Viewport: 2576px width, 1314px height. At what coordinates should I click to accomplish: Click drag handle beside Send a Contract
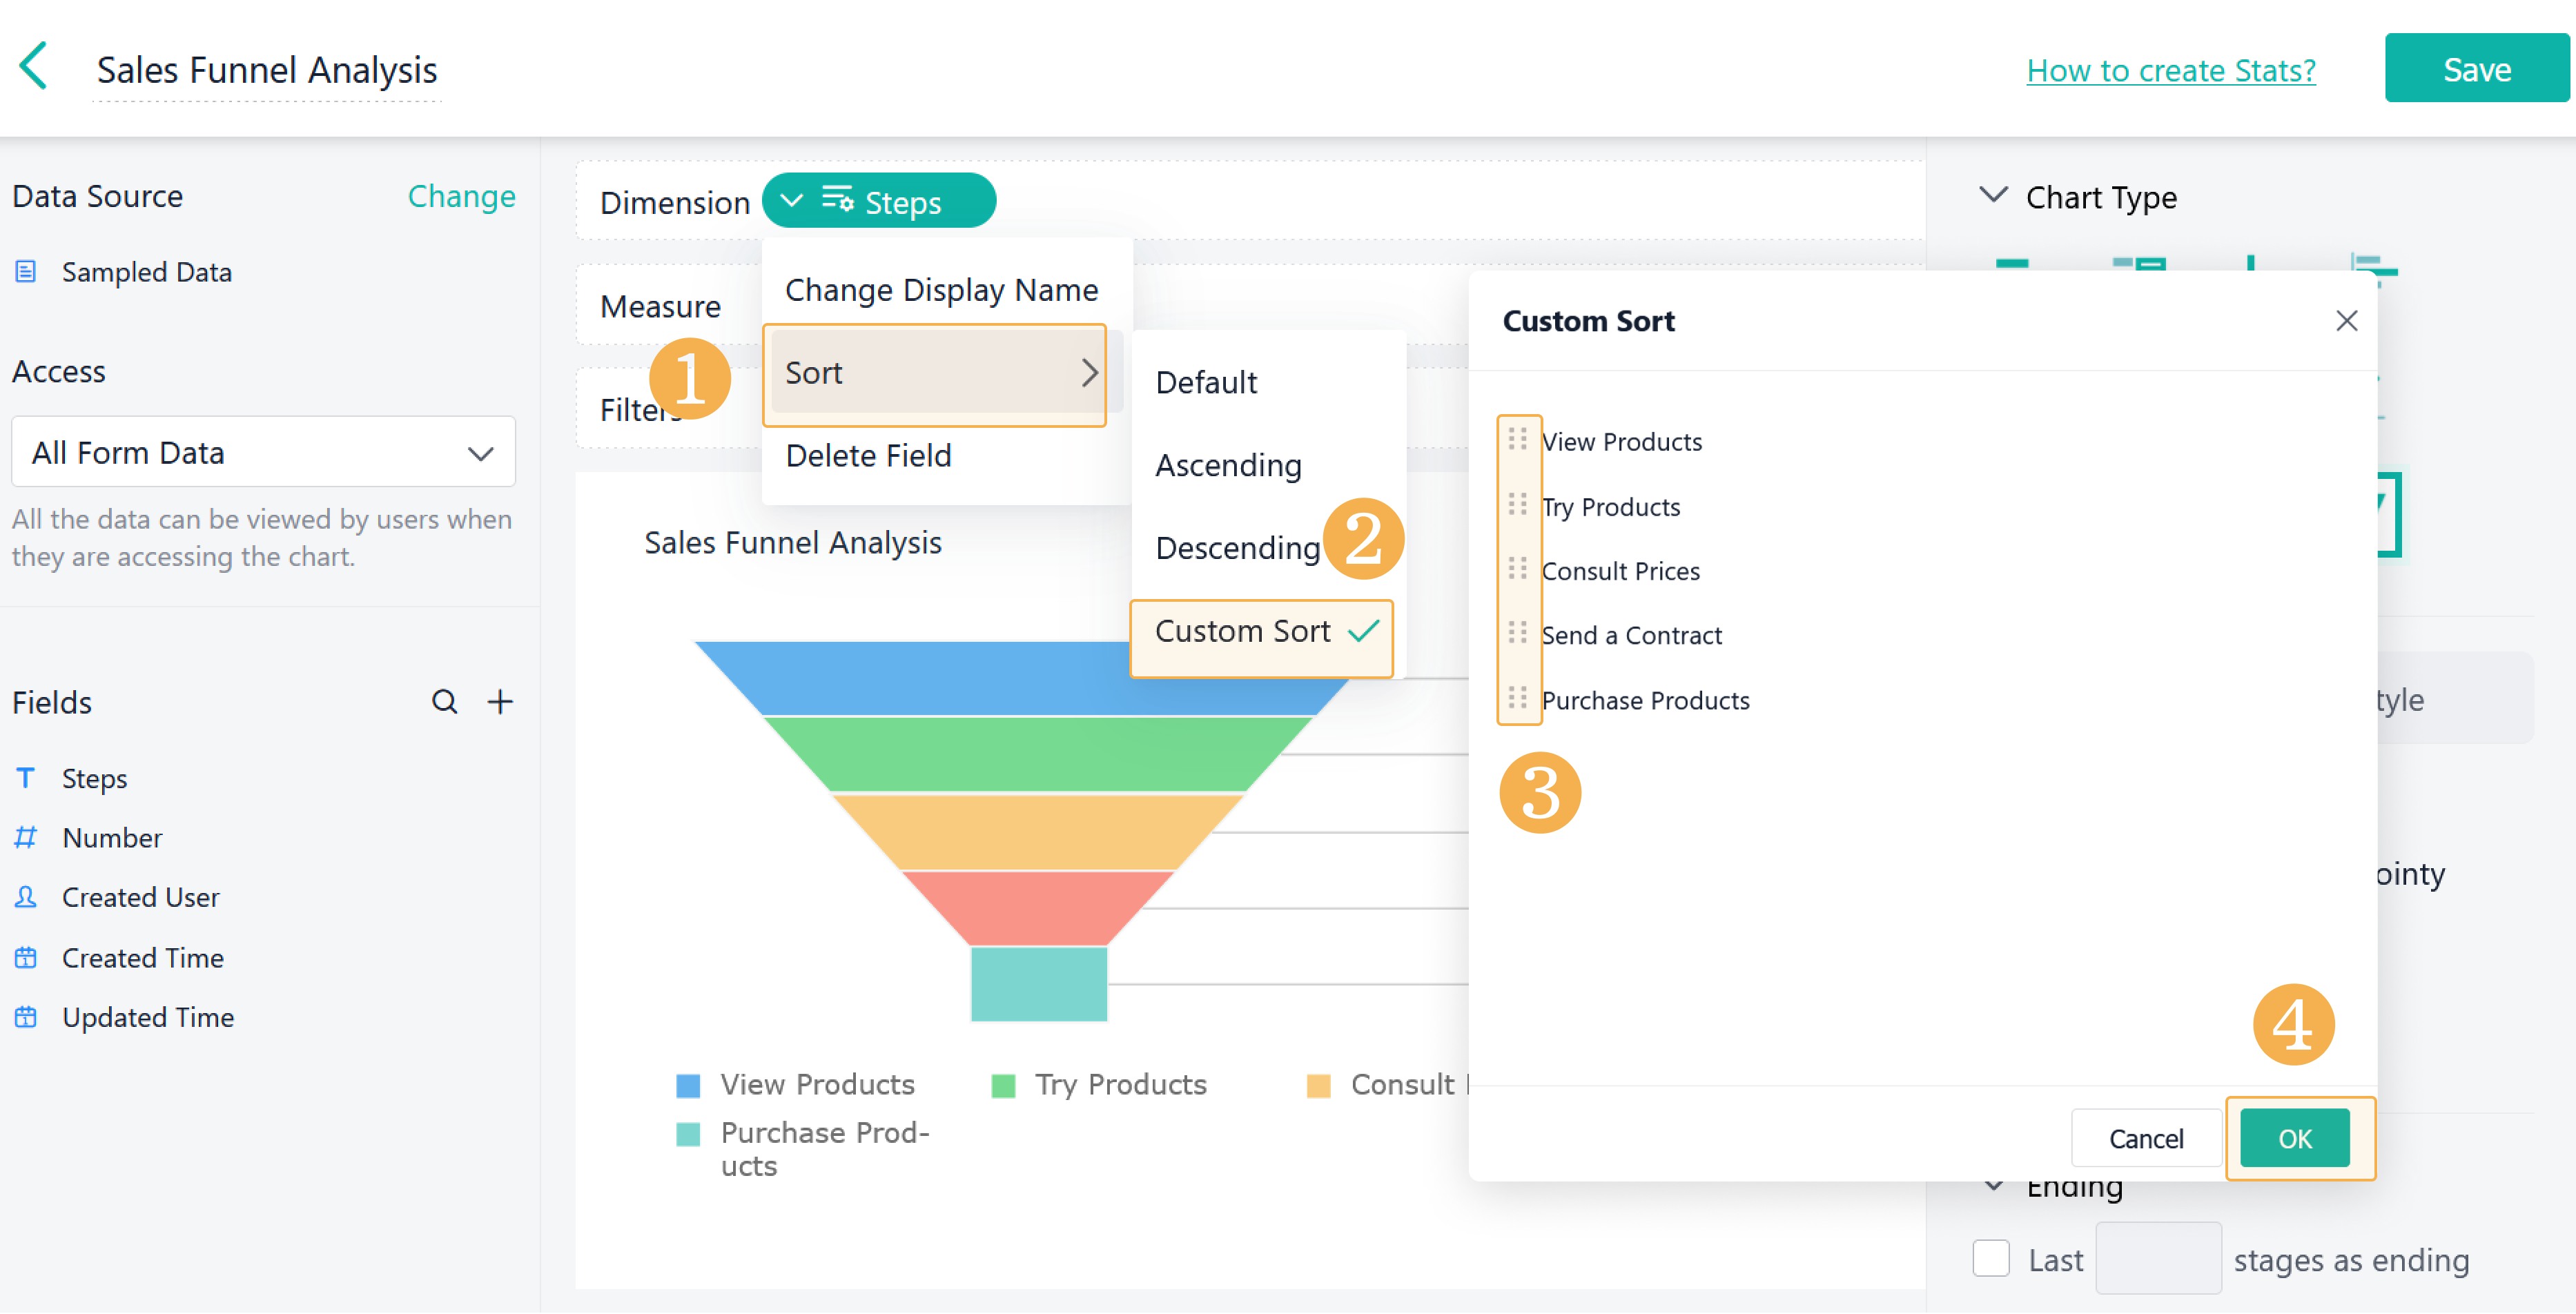point(1517,633)
